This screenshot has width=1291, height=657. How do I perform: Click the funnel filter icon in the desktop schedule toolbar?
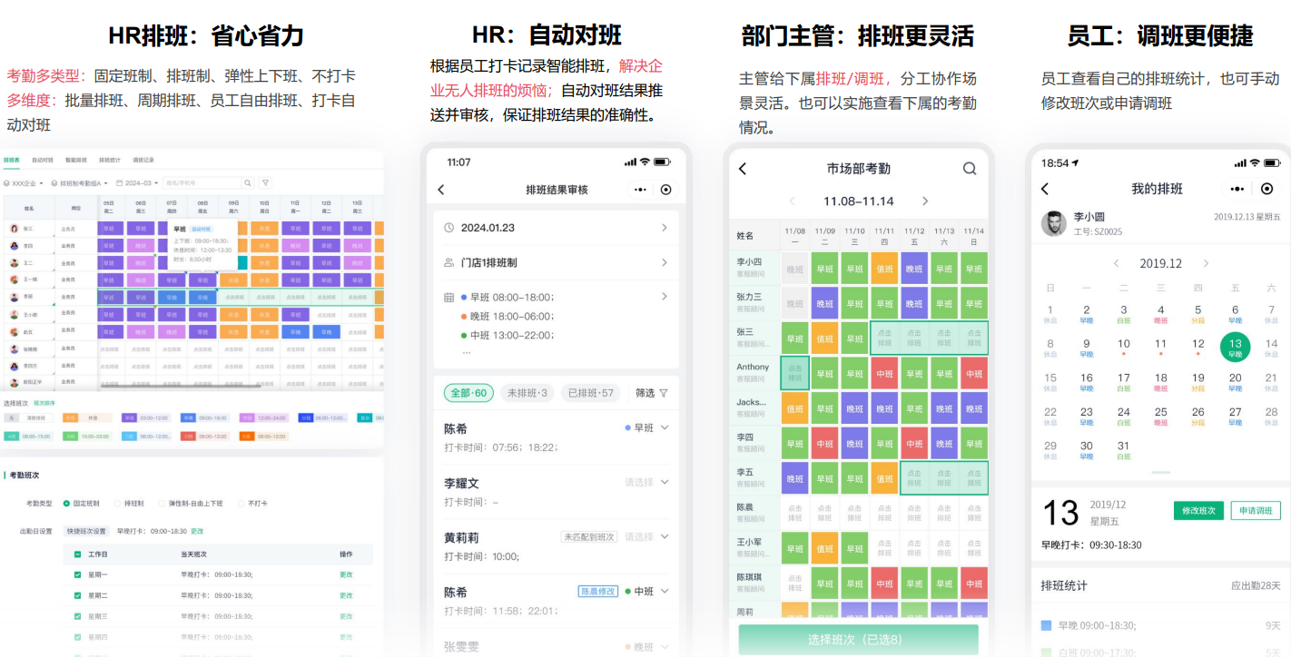click(265, 183)
